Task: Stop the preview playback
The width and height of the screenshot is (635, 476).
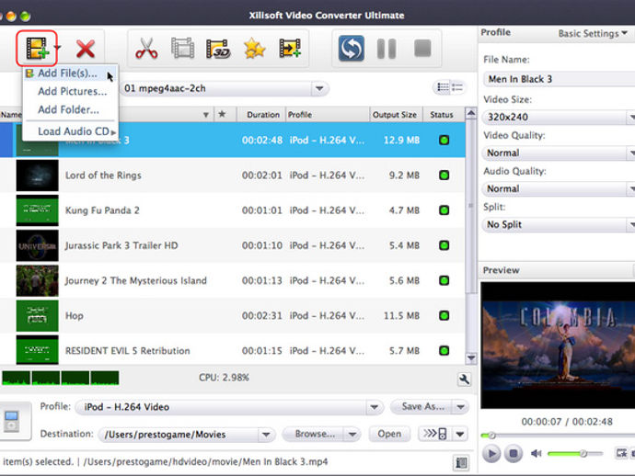Action: pyautogui.click(x=514, y=453)
